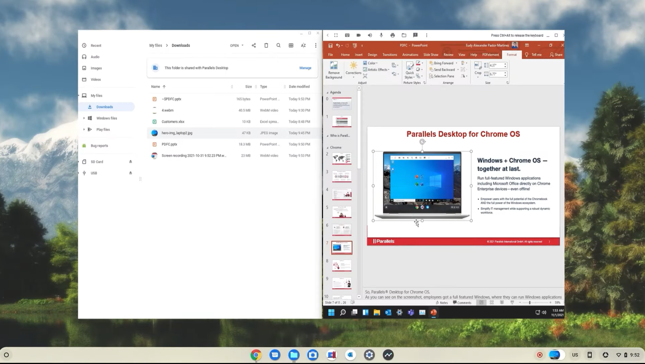Viewport: 645px width, 364px height.
Task: Eject the SD Card
Action: (130, 162)
